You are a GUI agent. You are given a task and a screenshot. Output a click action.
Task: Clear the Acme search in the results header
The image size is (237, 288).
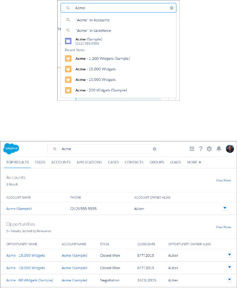point(154,149)
